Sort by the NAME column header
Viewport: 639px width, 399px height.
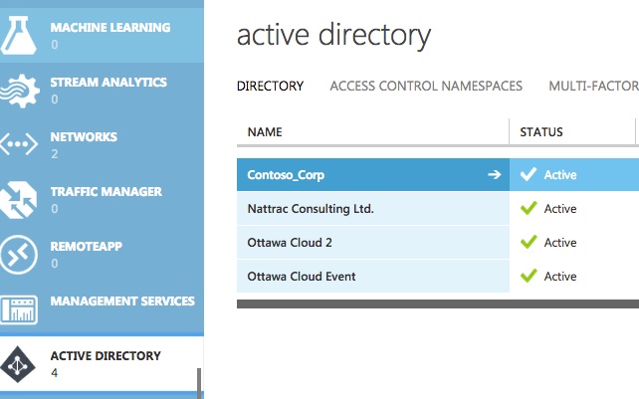pyautogui.click(x=265, y=132)
